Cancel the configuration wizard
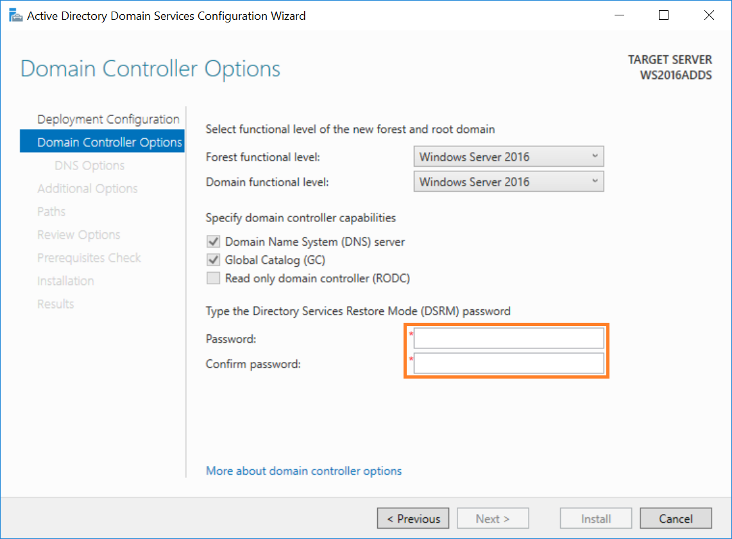The height and width of the screenshot is (539, 732). coord(676,518)
